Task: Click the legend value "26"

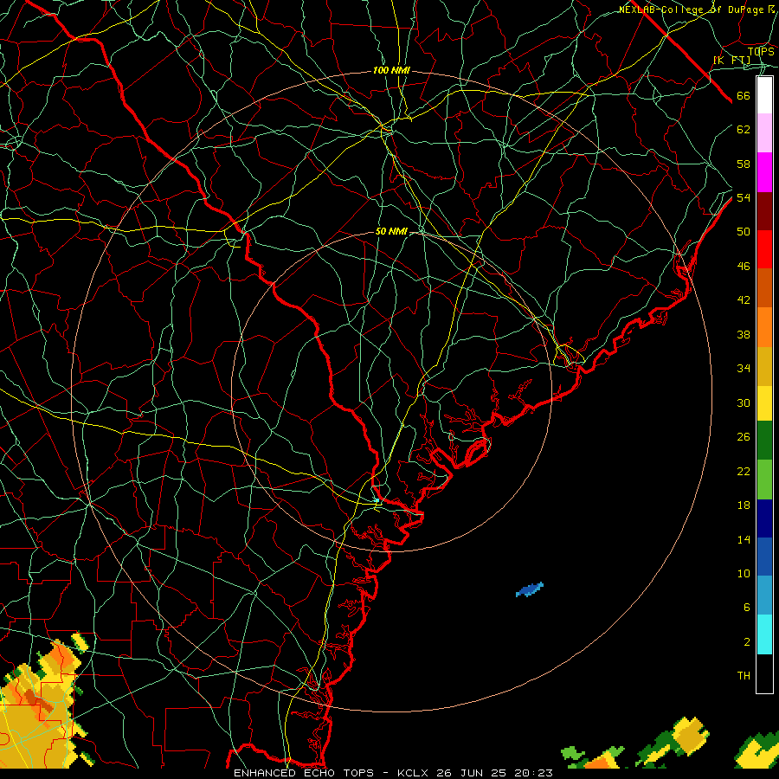Action: 744,437
